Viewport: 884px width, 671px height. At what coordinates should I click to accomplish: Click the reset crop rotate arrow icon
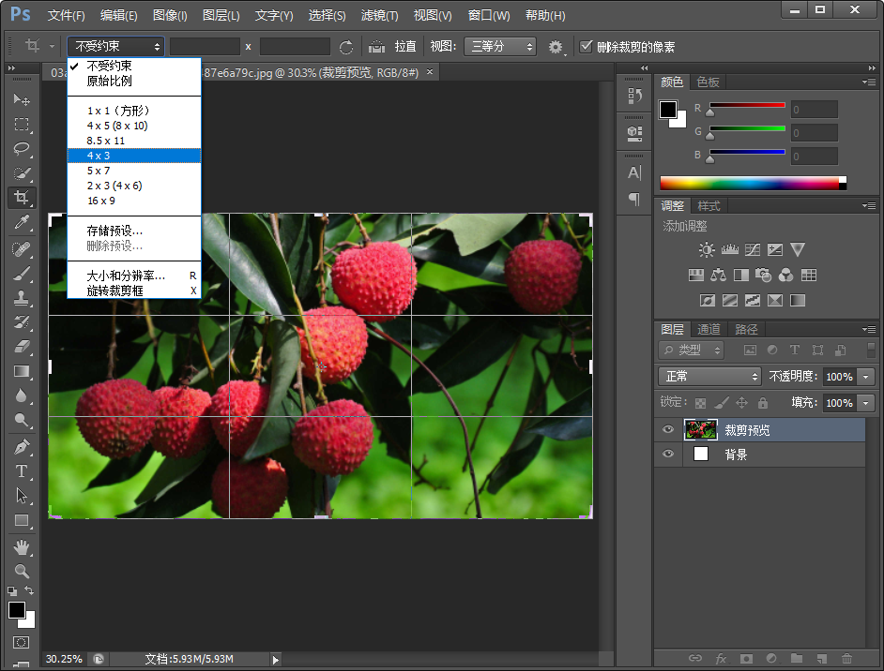pyautogui.click(x=346, y=47)
